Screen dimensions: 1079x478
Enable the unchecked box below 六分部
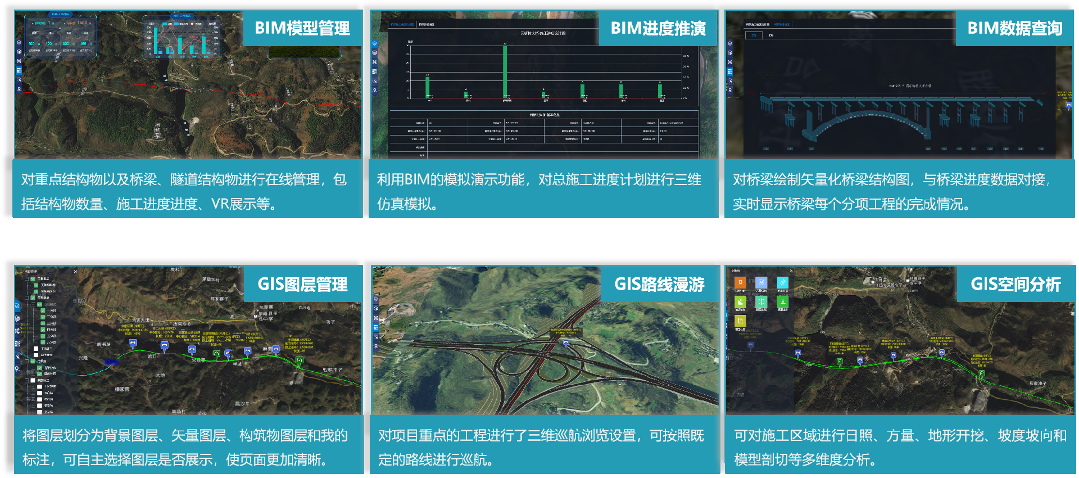point(36,349)
